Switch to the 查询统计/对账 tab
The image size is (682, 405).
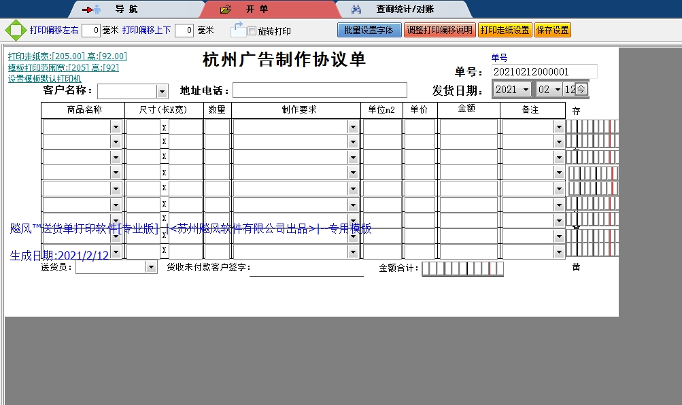(405, 10)
